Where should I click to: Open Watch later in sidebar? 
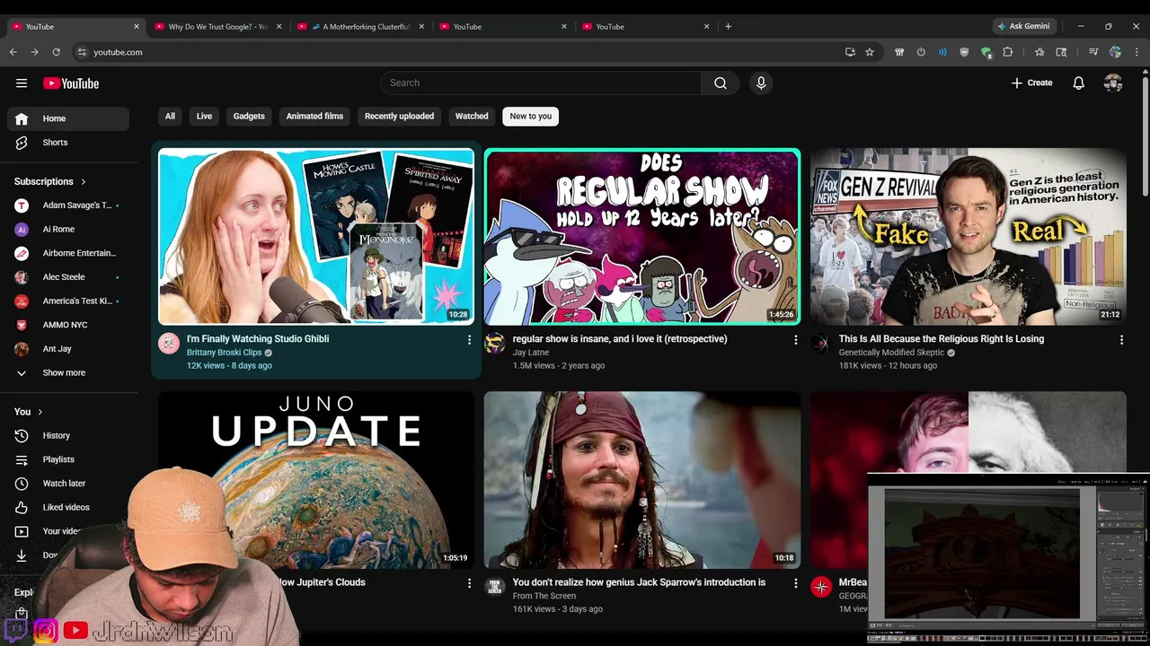coord(68,484)
